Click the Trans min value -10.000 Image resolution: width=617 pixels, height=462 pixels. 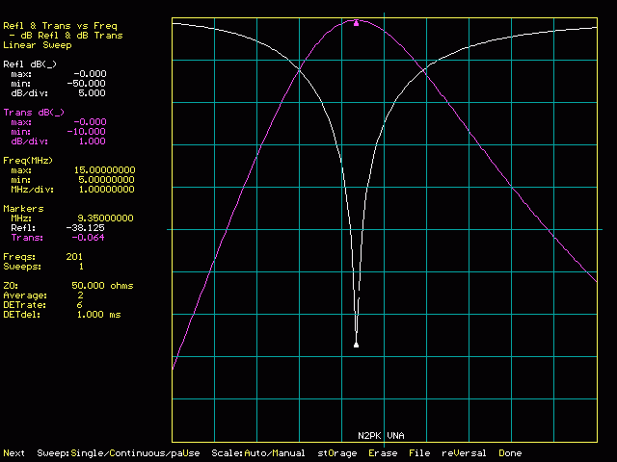tap(86, 132)
